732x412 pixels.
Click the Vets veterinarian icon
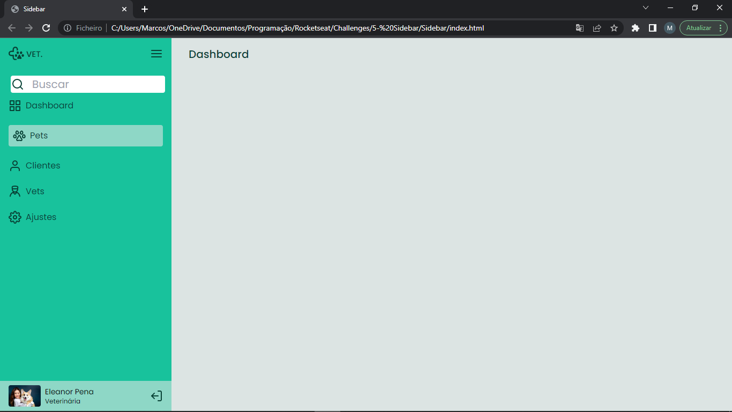coord(14,191)
